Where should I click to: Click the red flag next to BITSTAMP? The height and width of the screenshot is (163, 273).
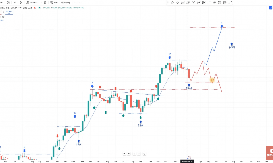tap(35, 8)
